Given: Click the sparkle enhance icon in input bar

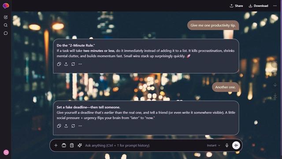Looking at the screenshot, I should coord(80,145).
